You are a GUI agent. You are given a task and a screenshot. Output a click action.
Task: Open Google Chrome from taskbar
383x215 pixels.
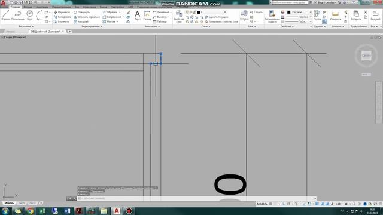tap(30, 211)
